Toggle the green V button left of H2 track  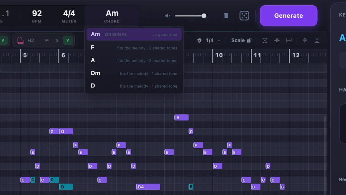point(3,41)
